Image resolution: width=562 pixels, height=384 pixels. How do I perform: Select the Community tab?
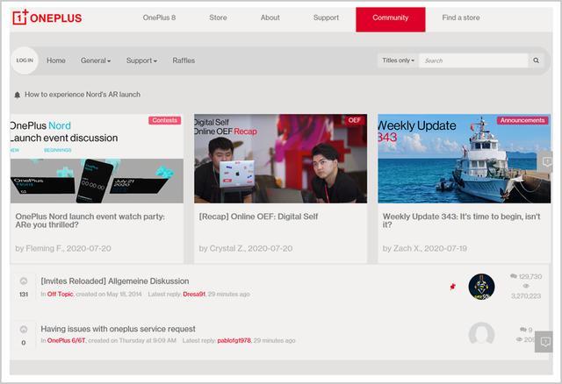click(x=390, y=19)
